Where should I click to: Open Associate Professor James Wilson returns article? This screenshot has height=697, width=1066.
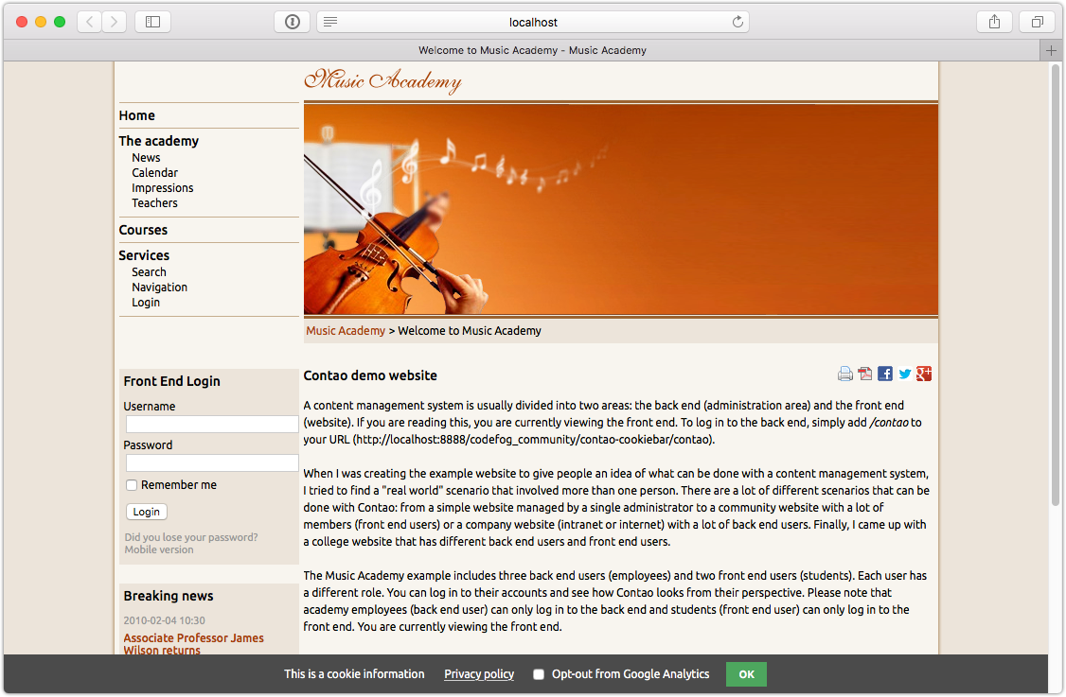click(x=194, y=643)
